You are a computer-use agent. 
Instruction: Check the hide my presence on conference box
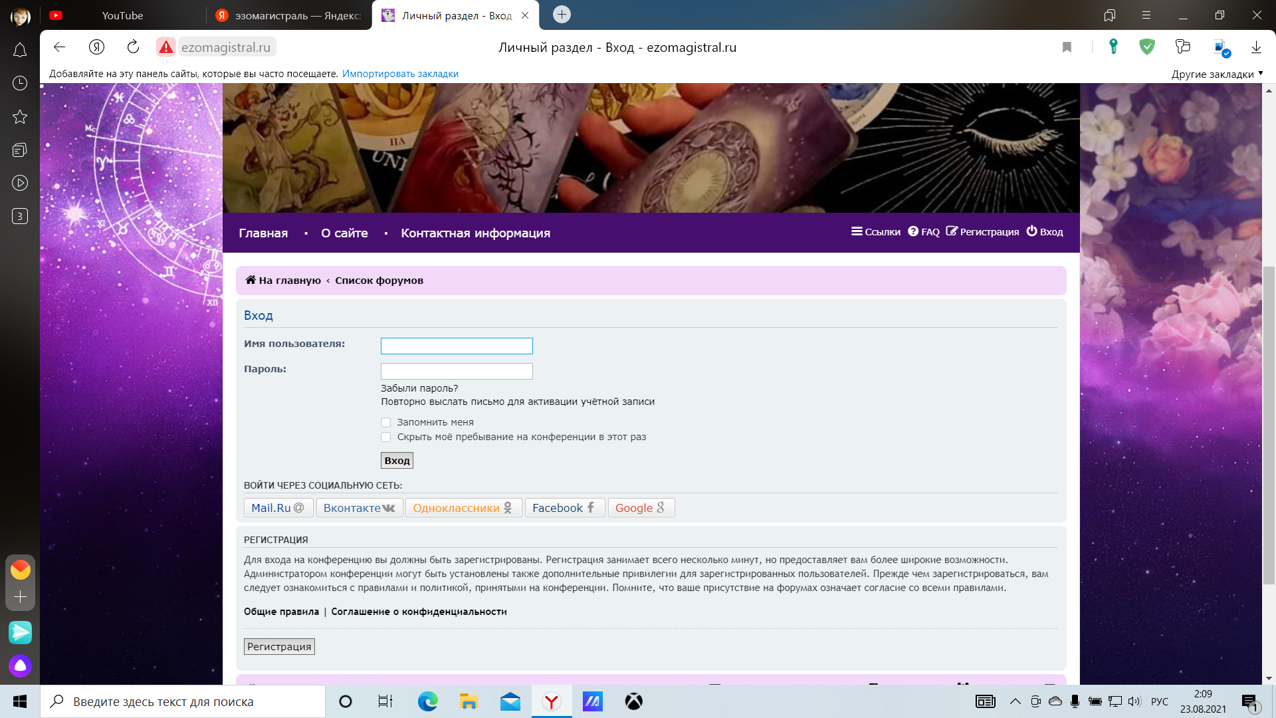[385, 437]
